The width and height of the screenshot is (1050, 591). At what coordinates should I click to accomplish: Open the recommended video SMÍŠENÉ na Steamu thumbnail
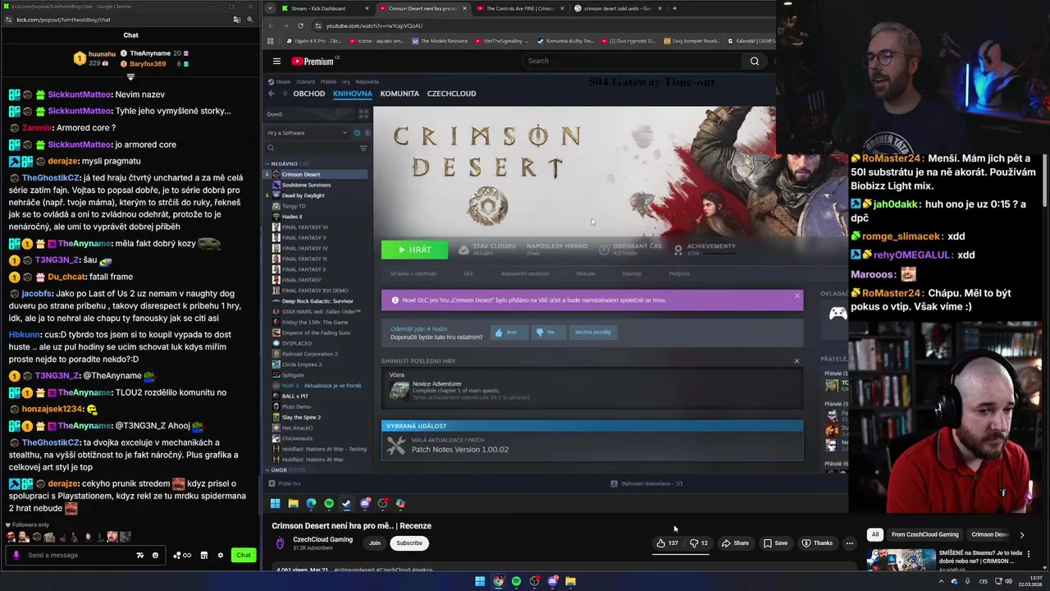[902, 558]
